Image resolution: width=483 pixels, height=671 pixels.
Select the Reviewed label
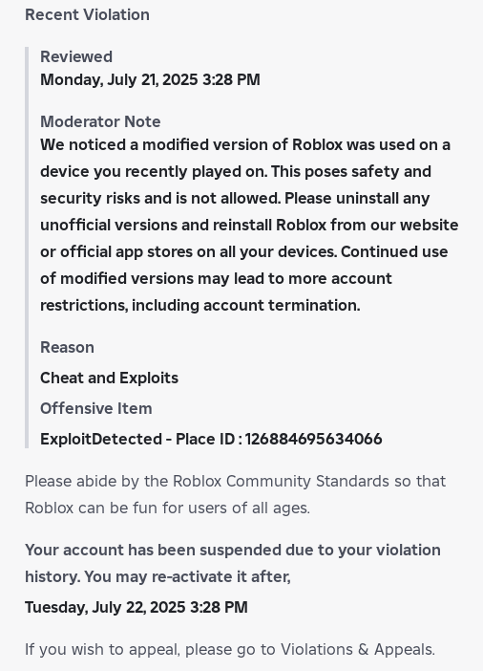(x=76, y=57)
